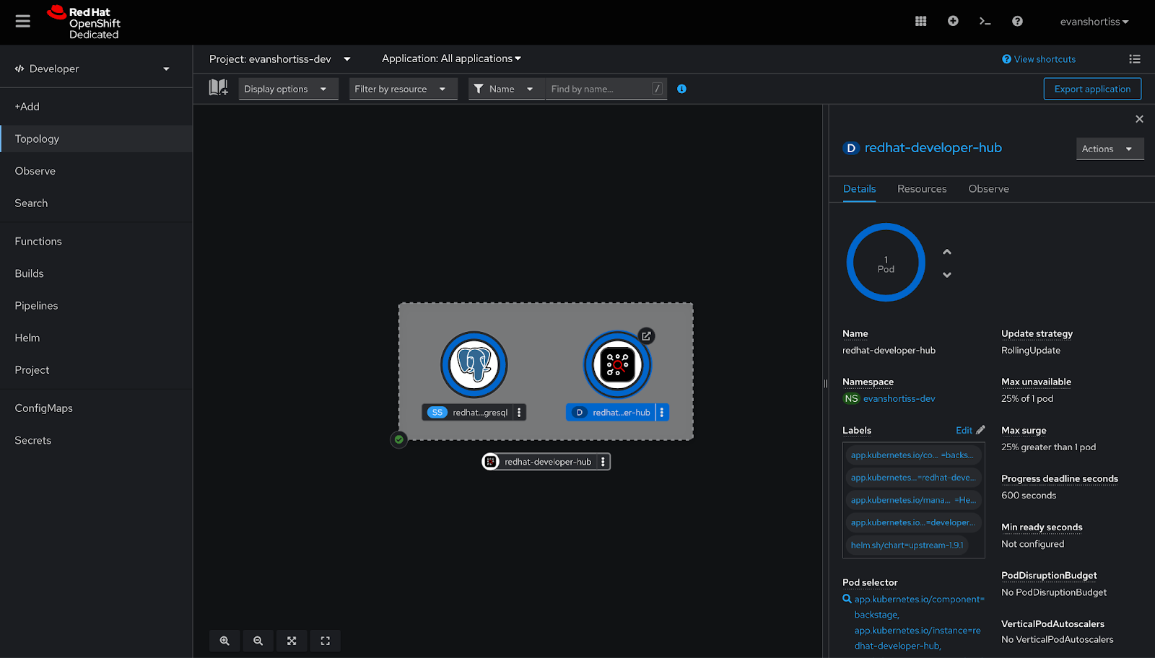Open the evanshortiss user menu

click(1094, 22)
